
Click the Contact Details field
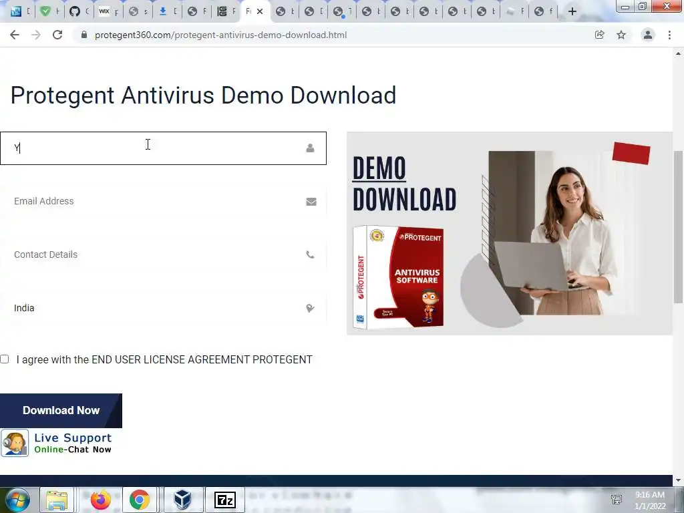[x=163, y=254]
